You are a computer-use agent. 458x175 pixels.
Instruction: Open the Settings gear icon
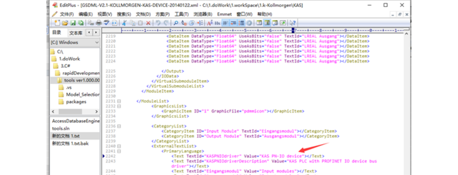tap(249, 23)
